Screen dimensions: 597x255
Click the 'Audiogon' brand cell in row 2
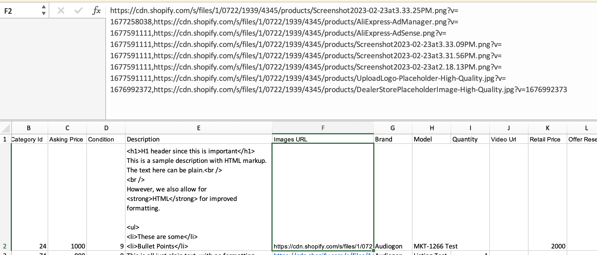click(x=393, y=197)
